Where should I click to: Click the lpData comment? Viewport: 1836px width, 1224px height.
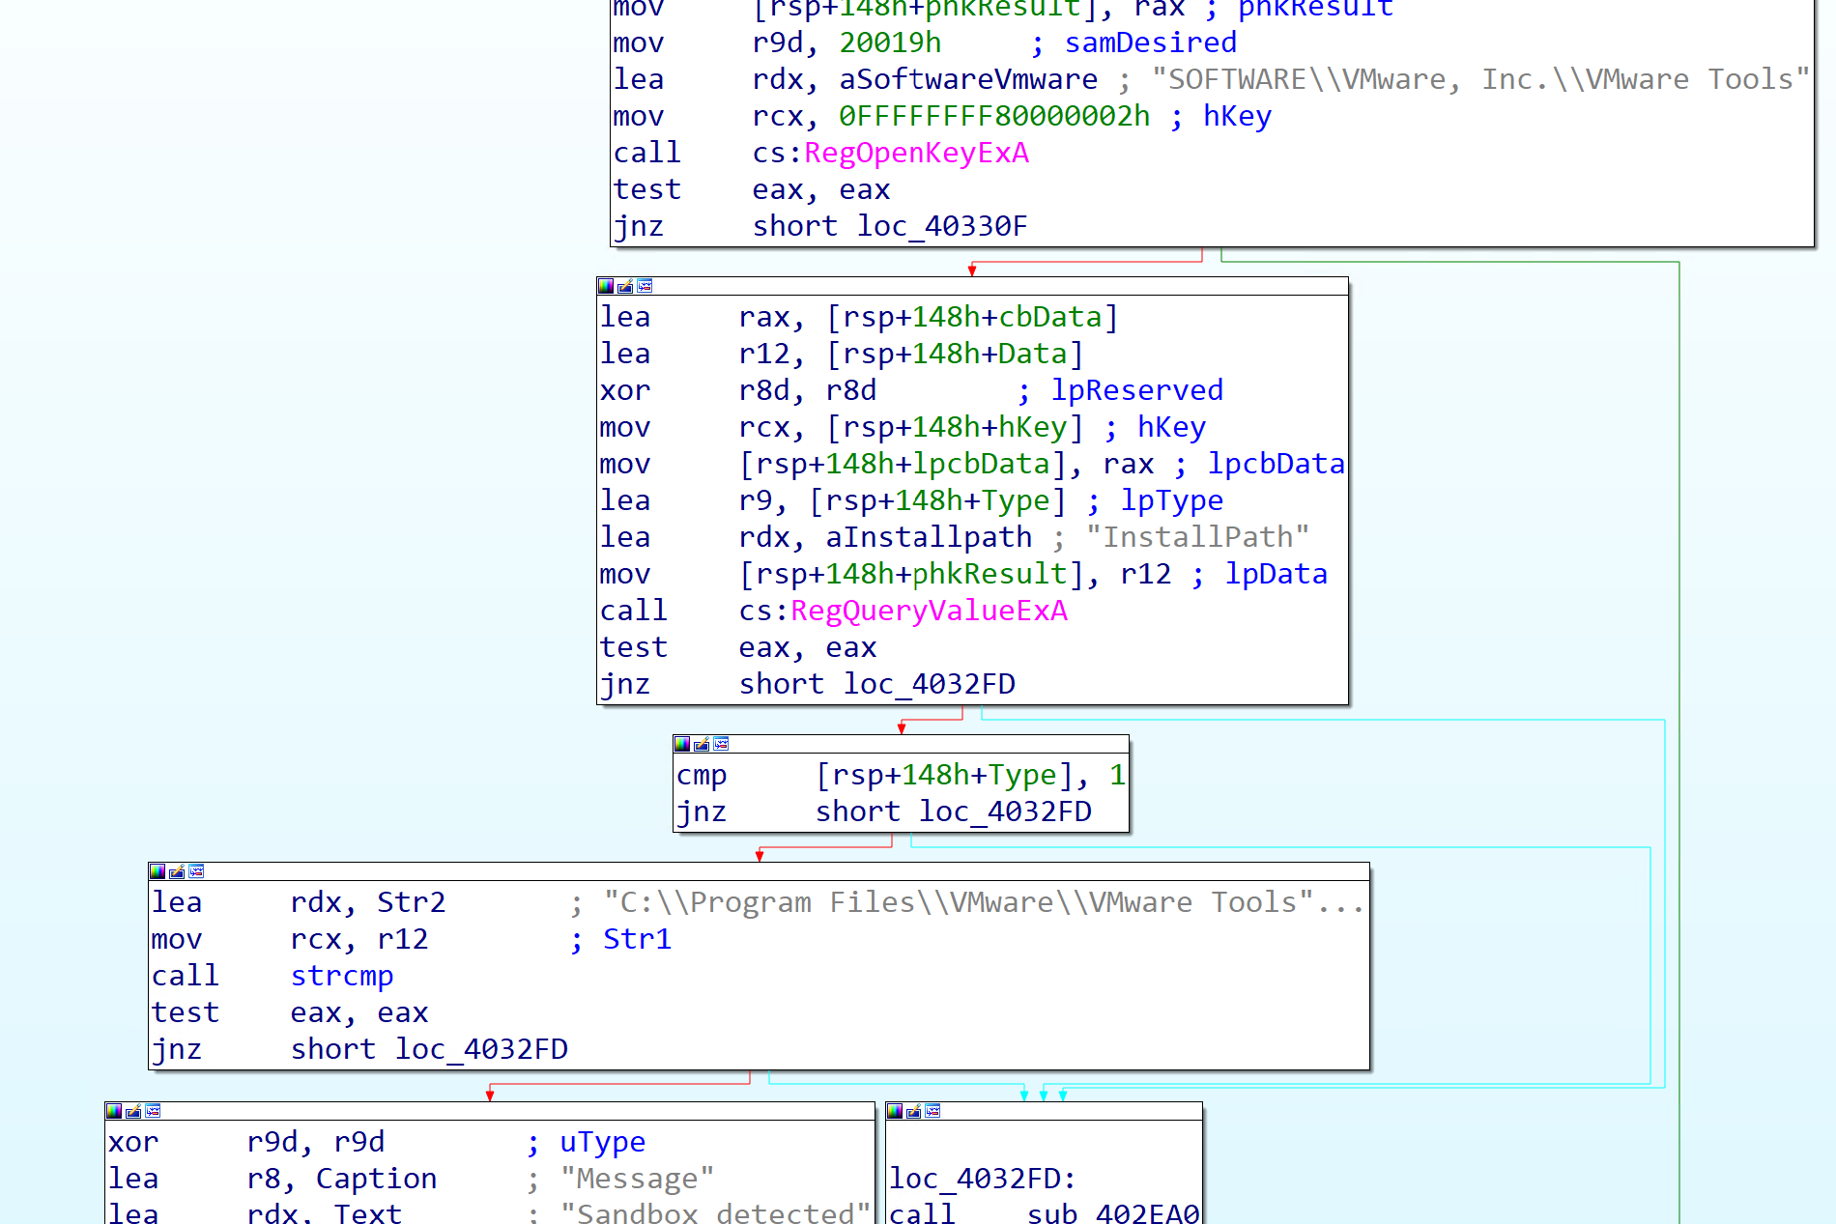(x=1277, y=575)
